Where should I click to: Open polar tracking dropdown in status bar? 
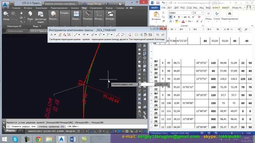pyautogui.click(x=104, y=131)
